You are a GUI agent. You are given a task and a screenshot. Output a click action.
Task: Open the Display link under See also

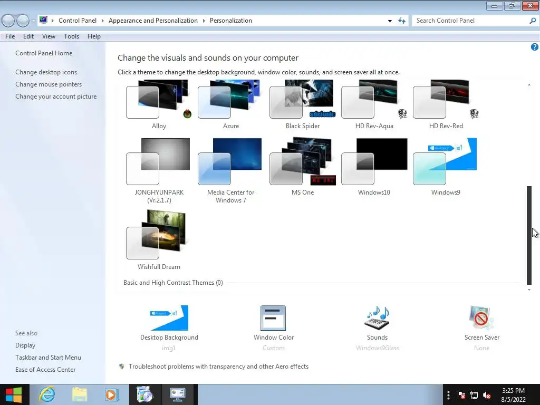click(x=25, y=345)
